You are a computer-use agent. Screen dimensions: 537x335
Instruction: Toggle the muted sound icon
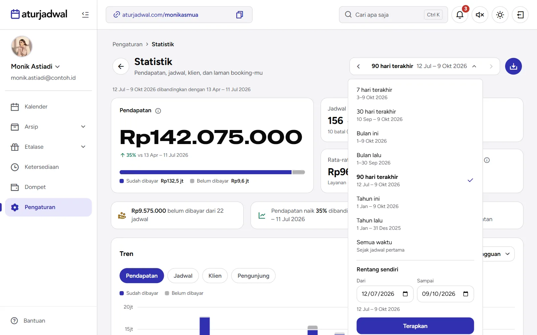coord(480,15)
